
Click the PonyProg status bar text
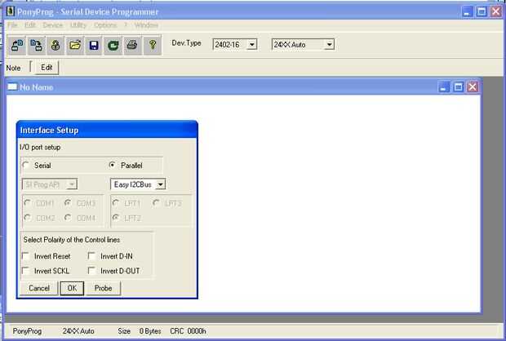(x=27, y=331)
